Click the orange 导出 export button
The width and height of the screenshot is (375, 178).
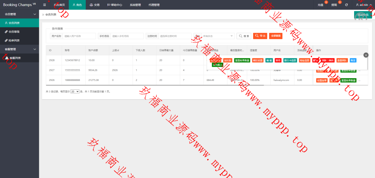(260, 36)
